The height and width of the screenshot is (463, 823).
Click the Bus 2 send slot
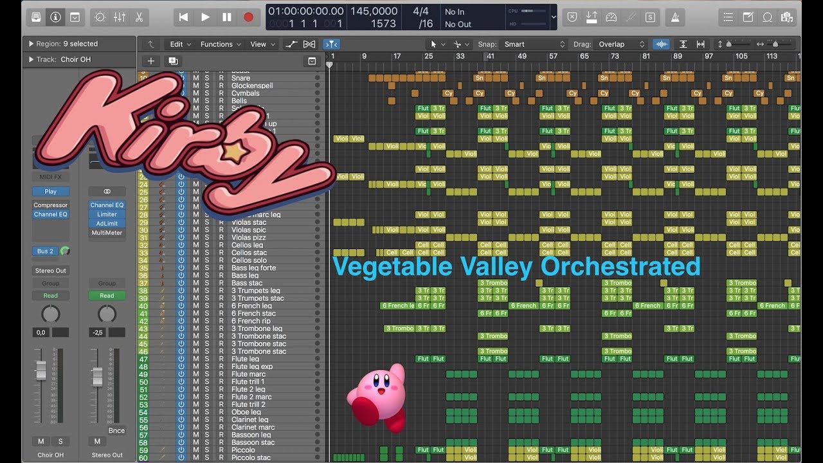tap(46, 251)
